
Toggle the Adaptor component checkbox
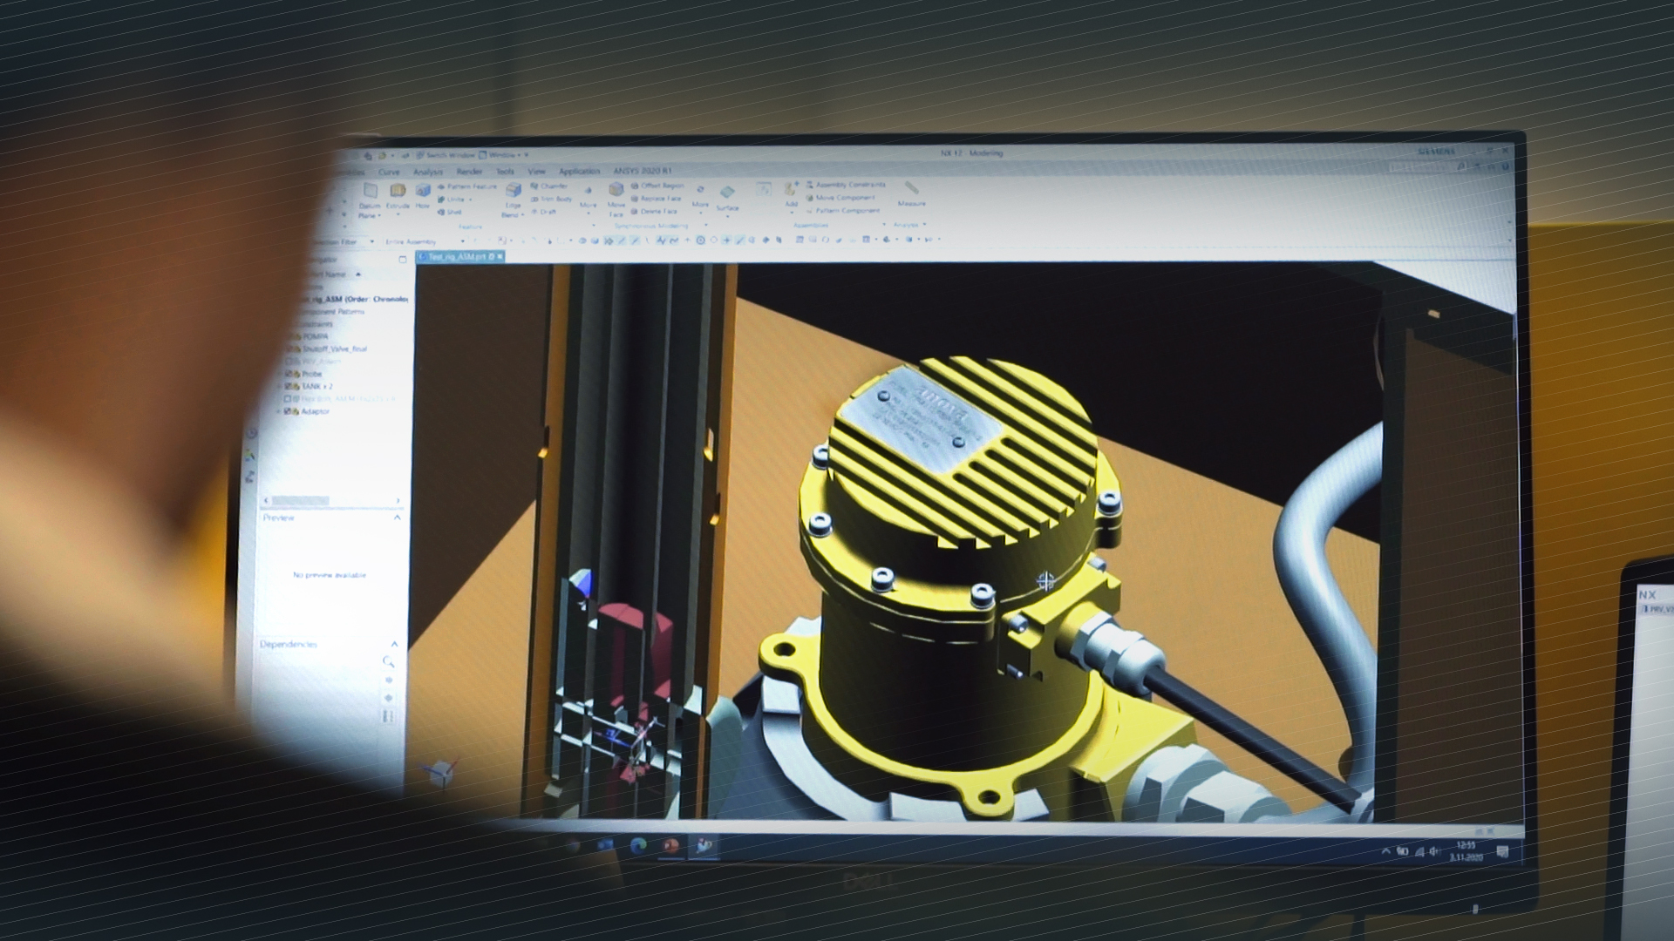[289, 411]
